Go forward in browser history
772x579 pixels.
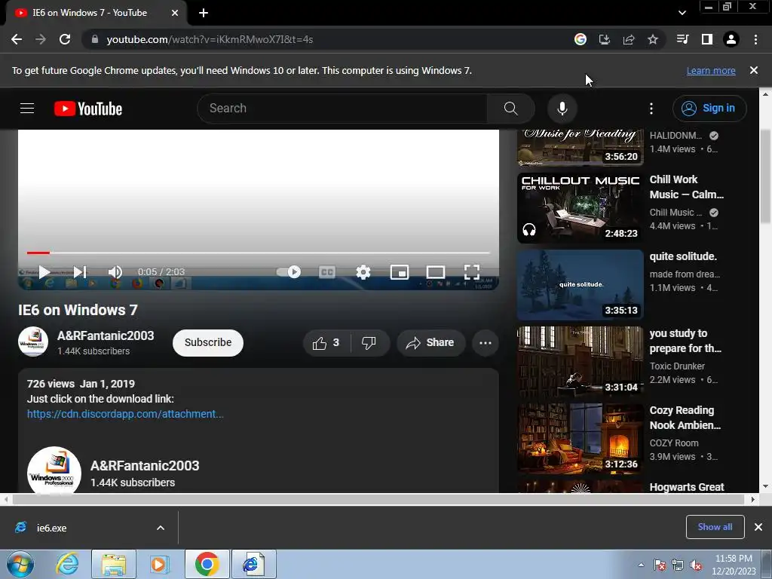tap(41, 39)
